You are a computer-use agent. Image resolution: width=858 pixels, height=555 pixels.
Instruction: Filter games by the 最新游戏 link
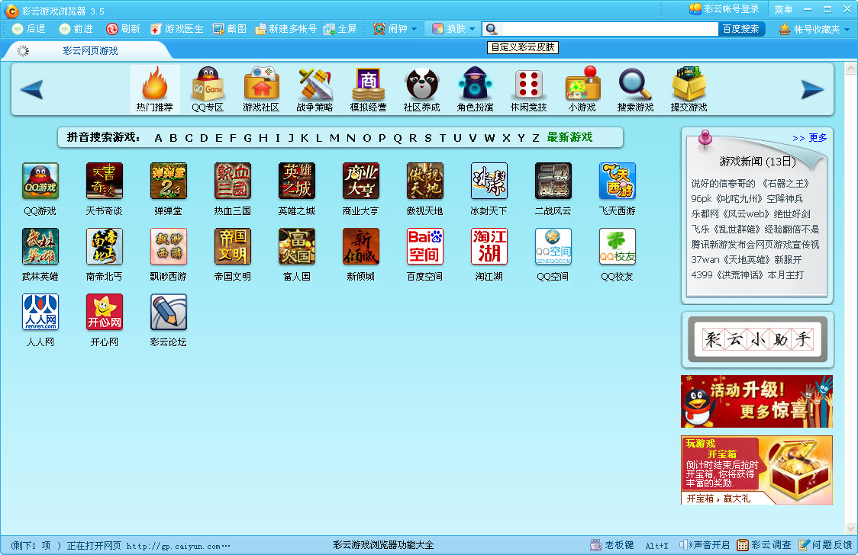point(569,137)
